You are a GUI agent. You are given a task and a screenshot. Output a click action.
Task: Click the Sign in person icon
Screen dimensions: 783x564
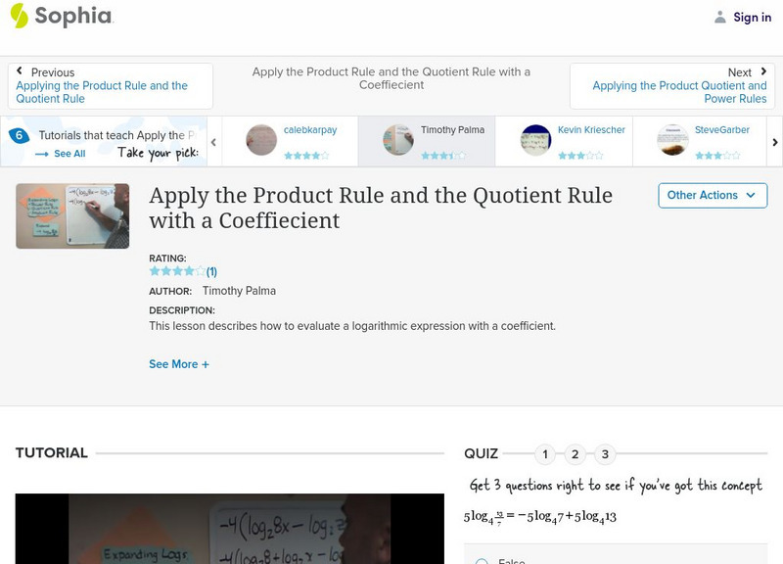[720, 16]
